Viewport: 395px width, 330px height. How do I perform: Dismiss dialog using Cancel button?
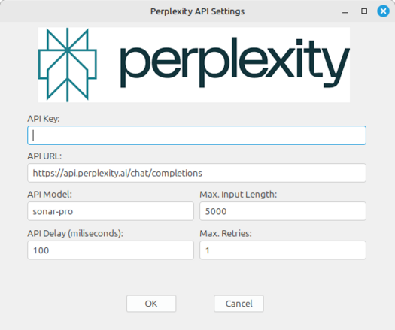tap(239, 304)
